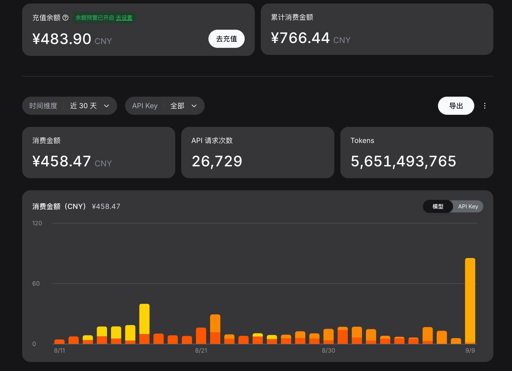Click the 120 y-axis label

click(37, 223)
